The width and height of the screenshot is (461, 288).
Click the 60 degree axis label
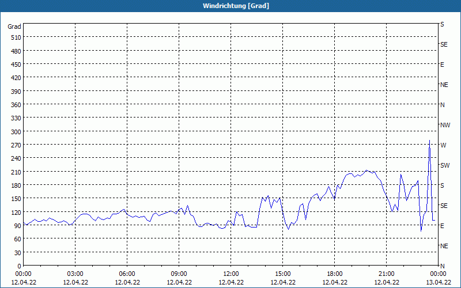click(18, 239)
